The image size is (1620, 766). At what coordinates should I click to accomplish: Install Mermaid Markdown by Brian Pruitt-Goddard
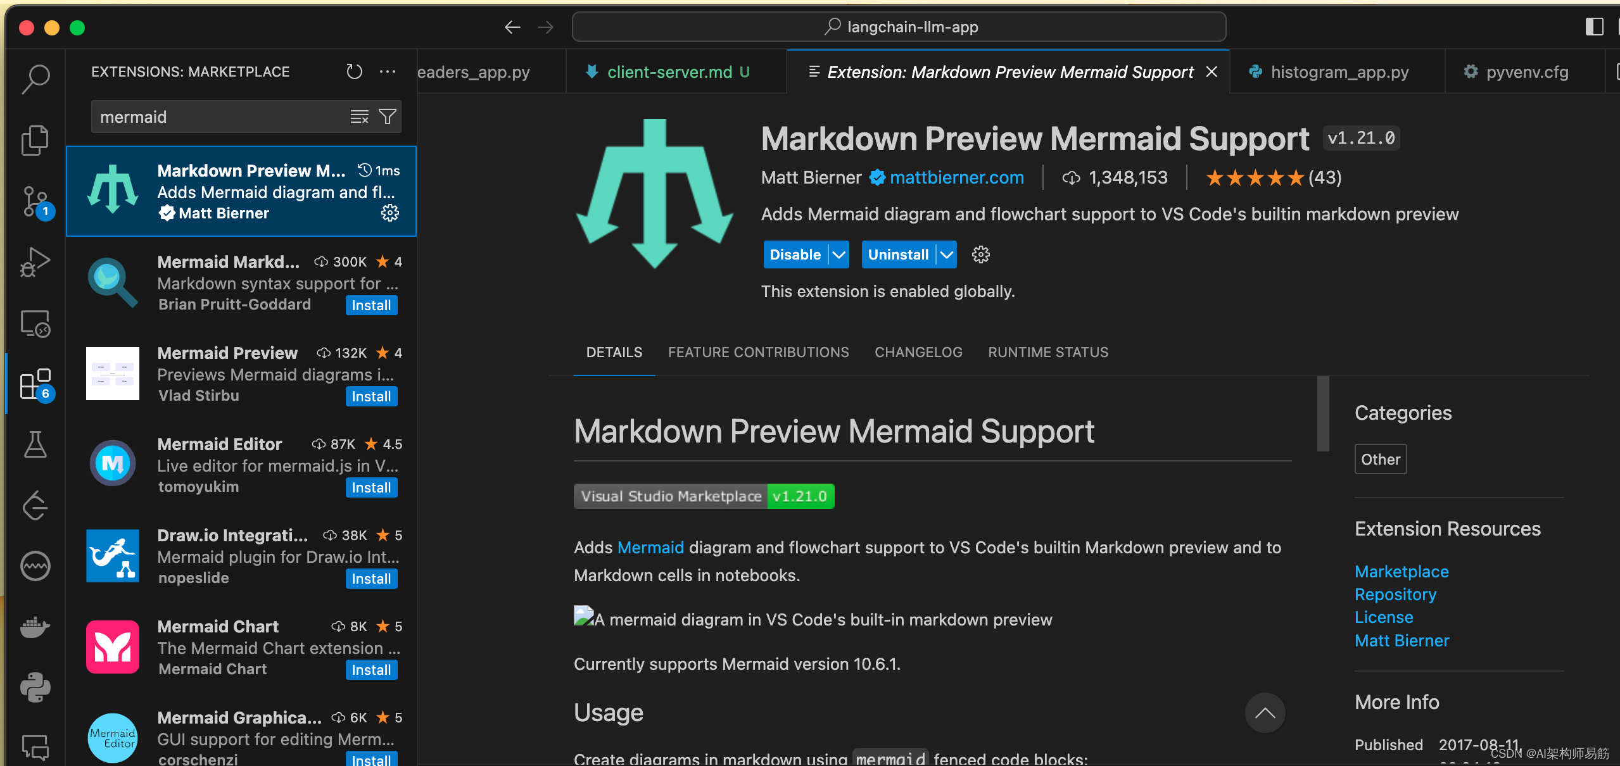click(x=371, y=305)
